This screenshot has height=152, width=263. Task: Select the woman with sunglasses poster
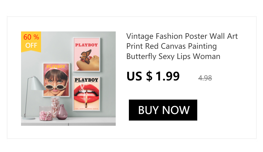[56, 80]
